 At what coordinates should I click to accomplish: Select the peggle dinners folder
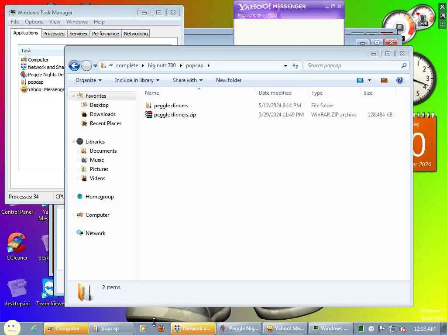tap(171, 106)
